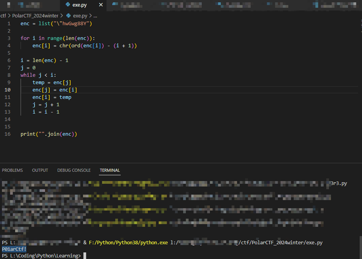This screenshot has width=362, height=259.
Task: Close the exe.py editor tab
Action: (x=100, y=5)
